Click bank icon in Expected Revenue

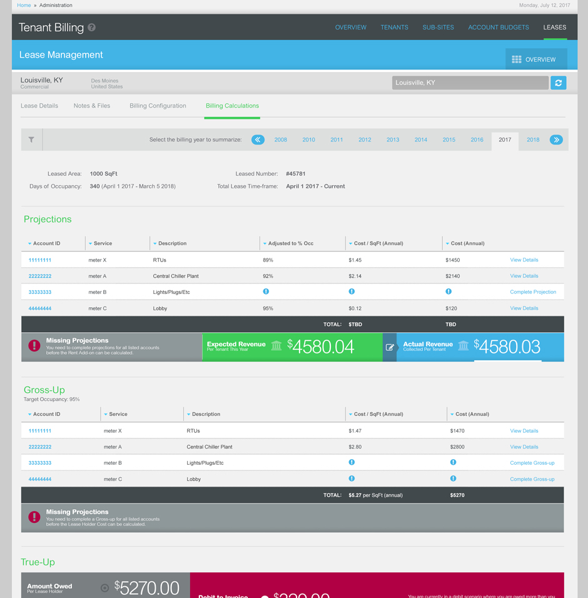point(276,345)
